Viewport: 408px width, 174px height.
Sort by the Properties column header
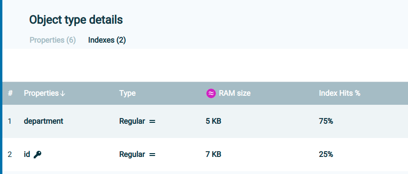click(41, 93)
